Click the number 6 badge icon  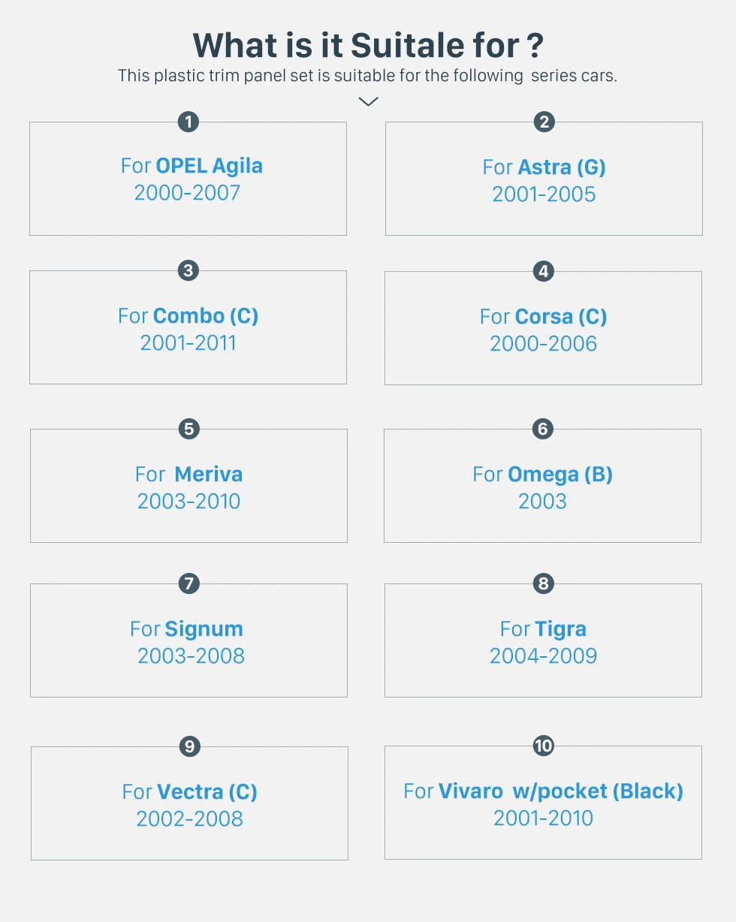[542, 429]
